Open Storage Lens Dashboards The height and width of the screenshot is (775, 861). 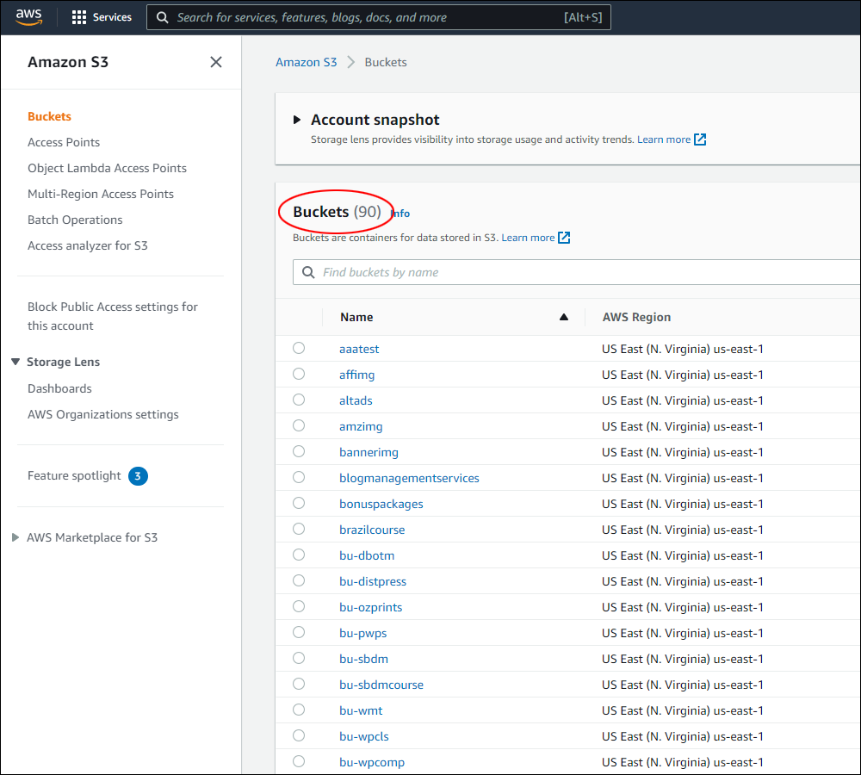(60, 388)
